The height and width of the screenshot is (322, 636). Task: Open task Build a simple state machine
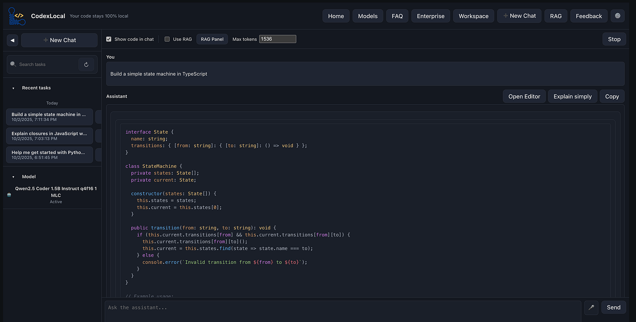pos(50,117)
